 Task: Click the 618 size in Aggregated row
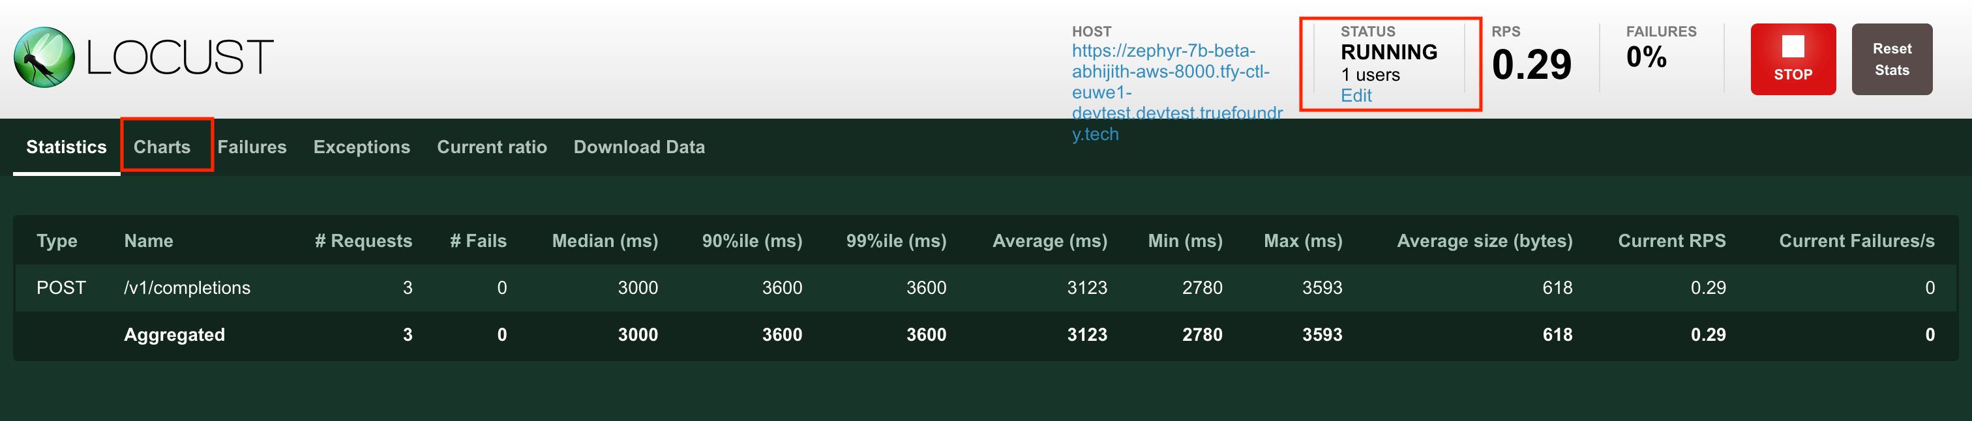(x=1557, y=335)
